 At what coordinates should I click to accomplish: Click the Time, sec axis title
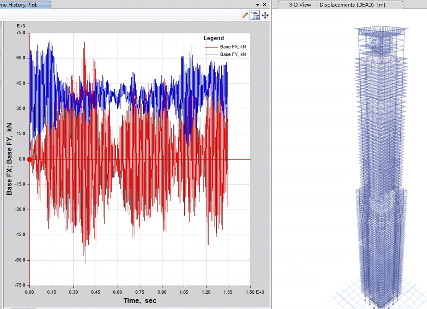[140, 300]
